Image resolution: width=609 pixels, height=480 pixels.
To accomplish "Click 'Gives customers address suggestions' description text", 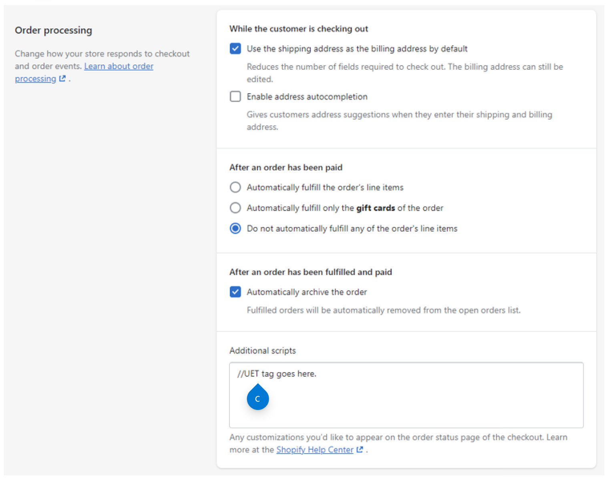I will click(399, 121).
